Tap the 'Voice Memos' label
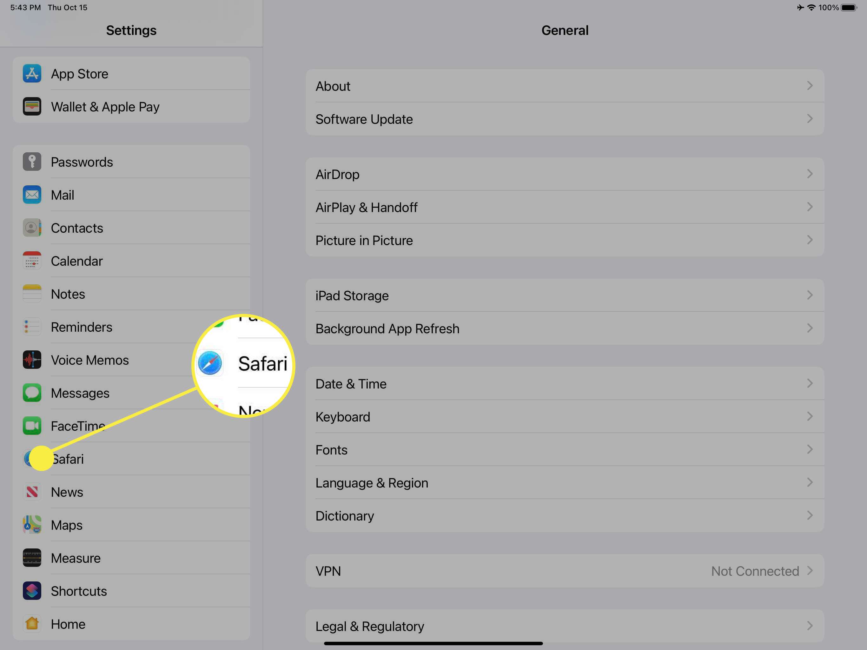This screenshot has width=867, height=650. coord(90,360)
